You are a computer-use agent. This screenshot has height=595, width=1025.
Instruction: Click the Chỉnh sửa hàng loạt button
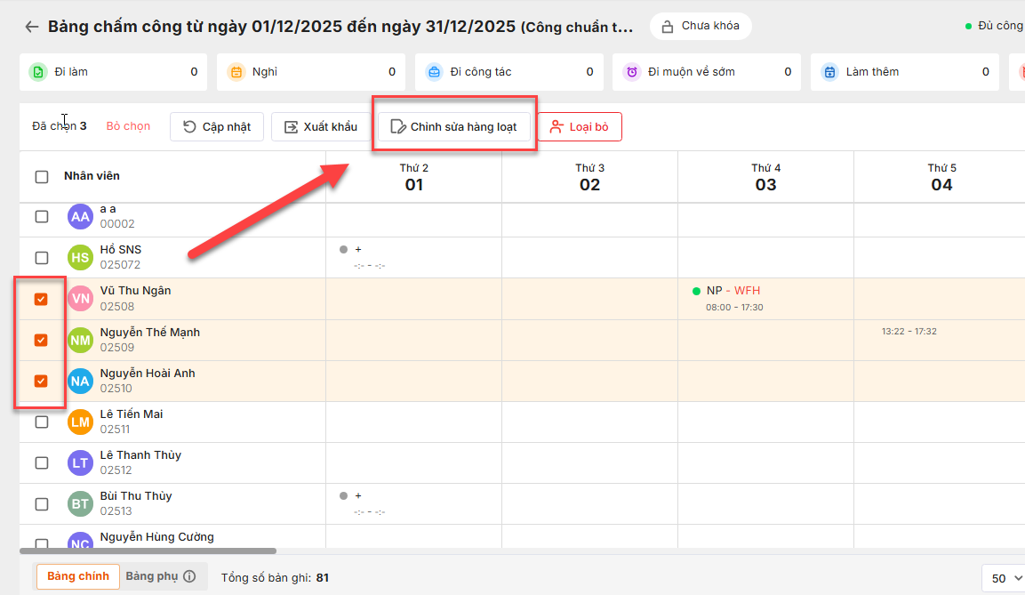pos(453,127)
